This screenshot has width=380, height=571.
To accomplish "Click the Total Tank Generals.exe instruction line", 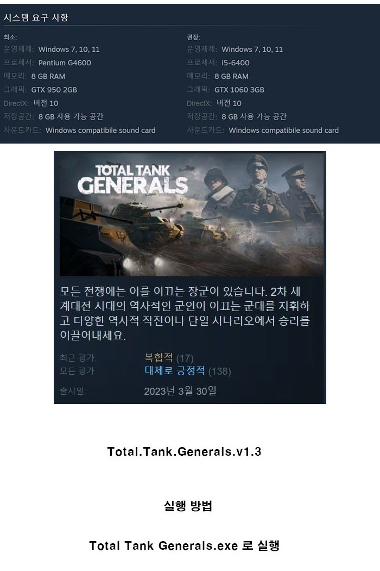I will pos(185,545).
